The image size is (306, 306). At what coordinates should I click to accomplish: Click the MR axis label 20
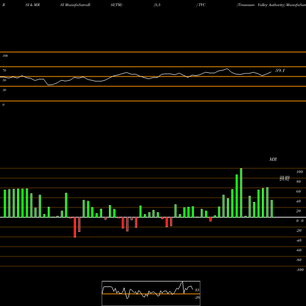pos(299,211)
